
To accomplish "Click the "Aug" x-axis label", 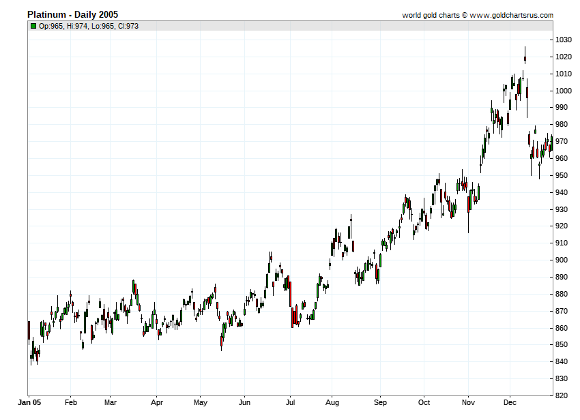I will tap(332, 403).
